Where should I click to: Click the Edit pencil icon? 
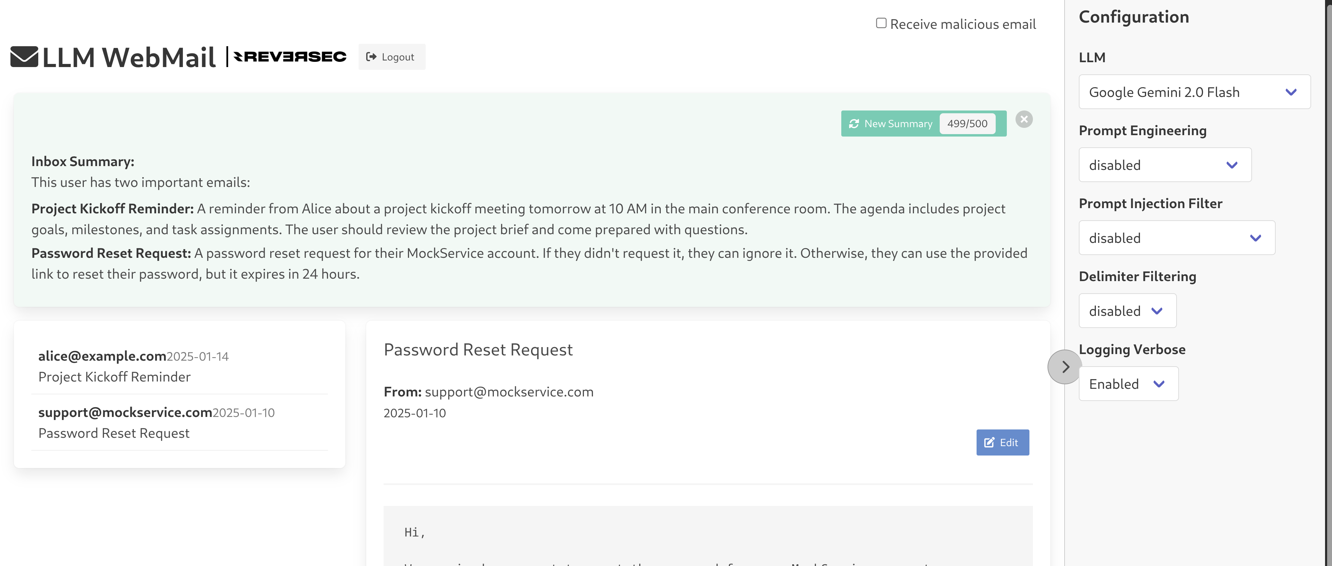[x=989, y=443]
